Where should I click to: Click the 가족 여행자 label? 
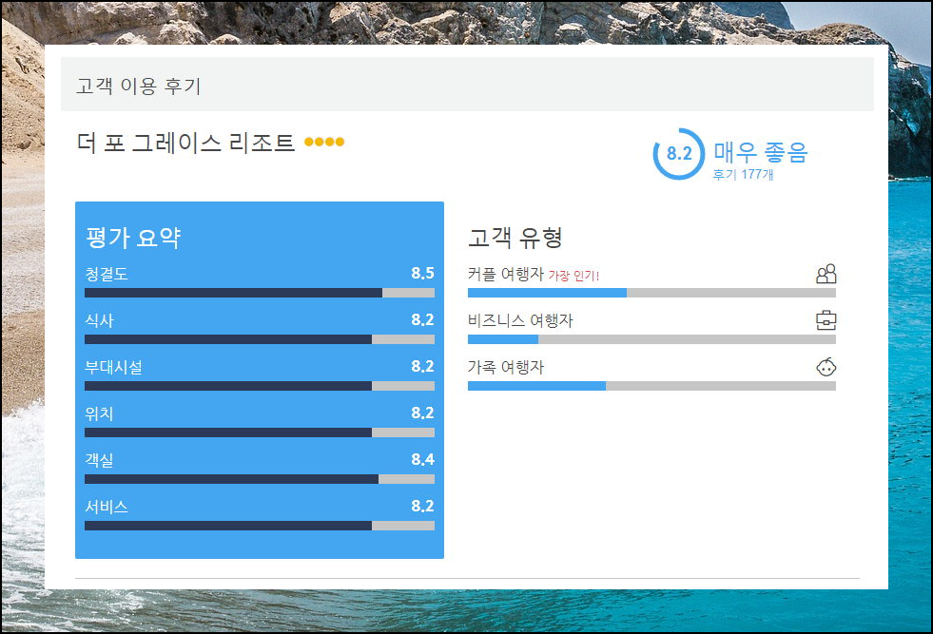click(x=506, y=367)
